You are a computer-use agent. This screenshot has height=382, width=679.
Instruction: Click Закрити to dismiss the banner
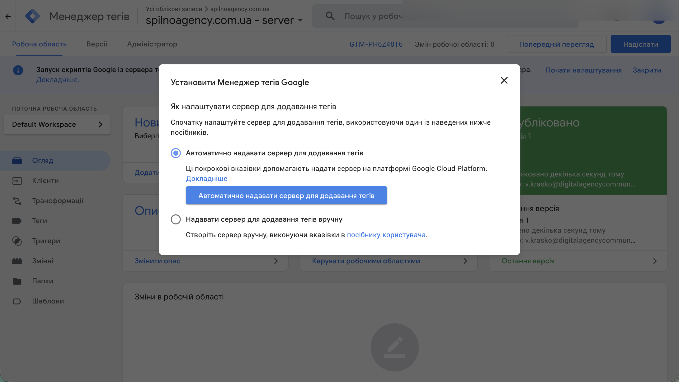click(x=647, y=70)
